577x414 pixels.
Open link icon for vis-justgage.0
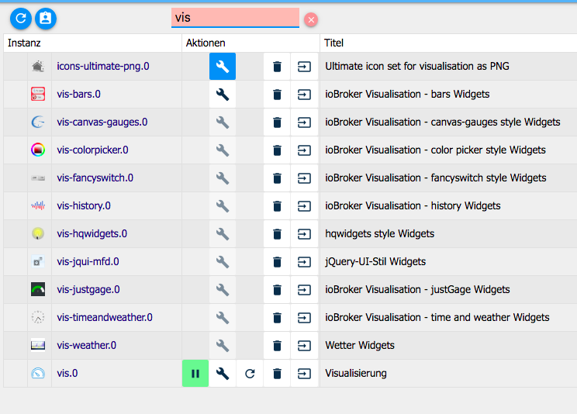tap(304, 290)
